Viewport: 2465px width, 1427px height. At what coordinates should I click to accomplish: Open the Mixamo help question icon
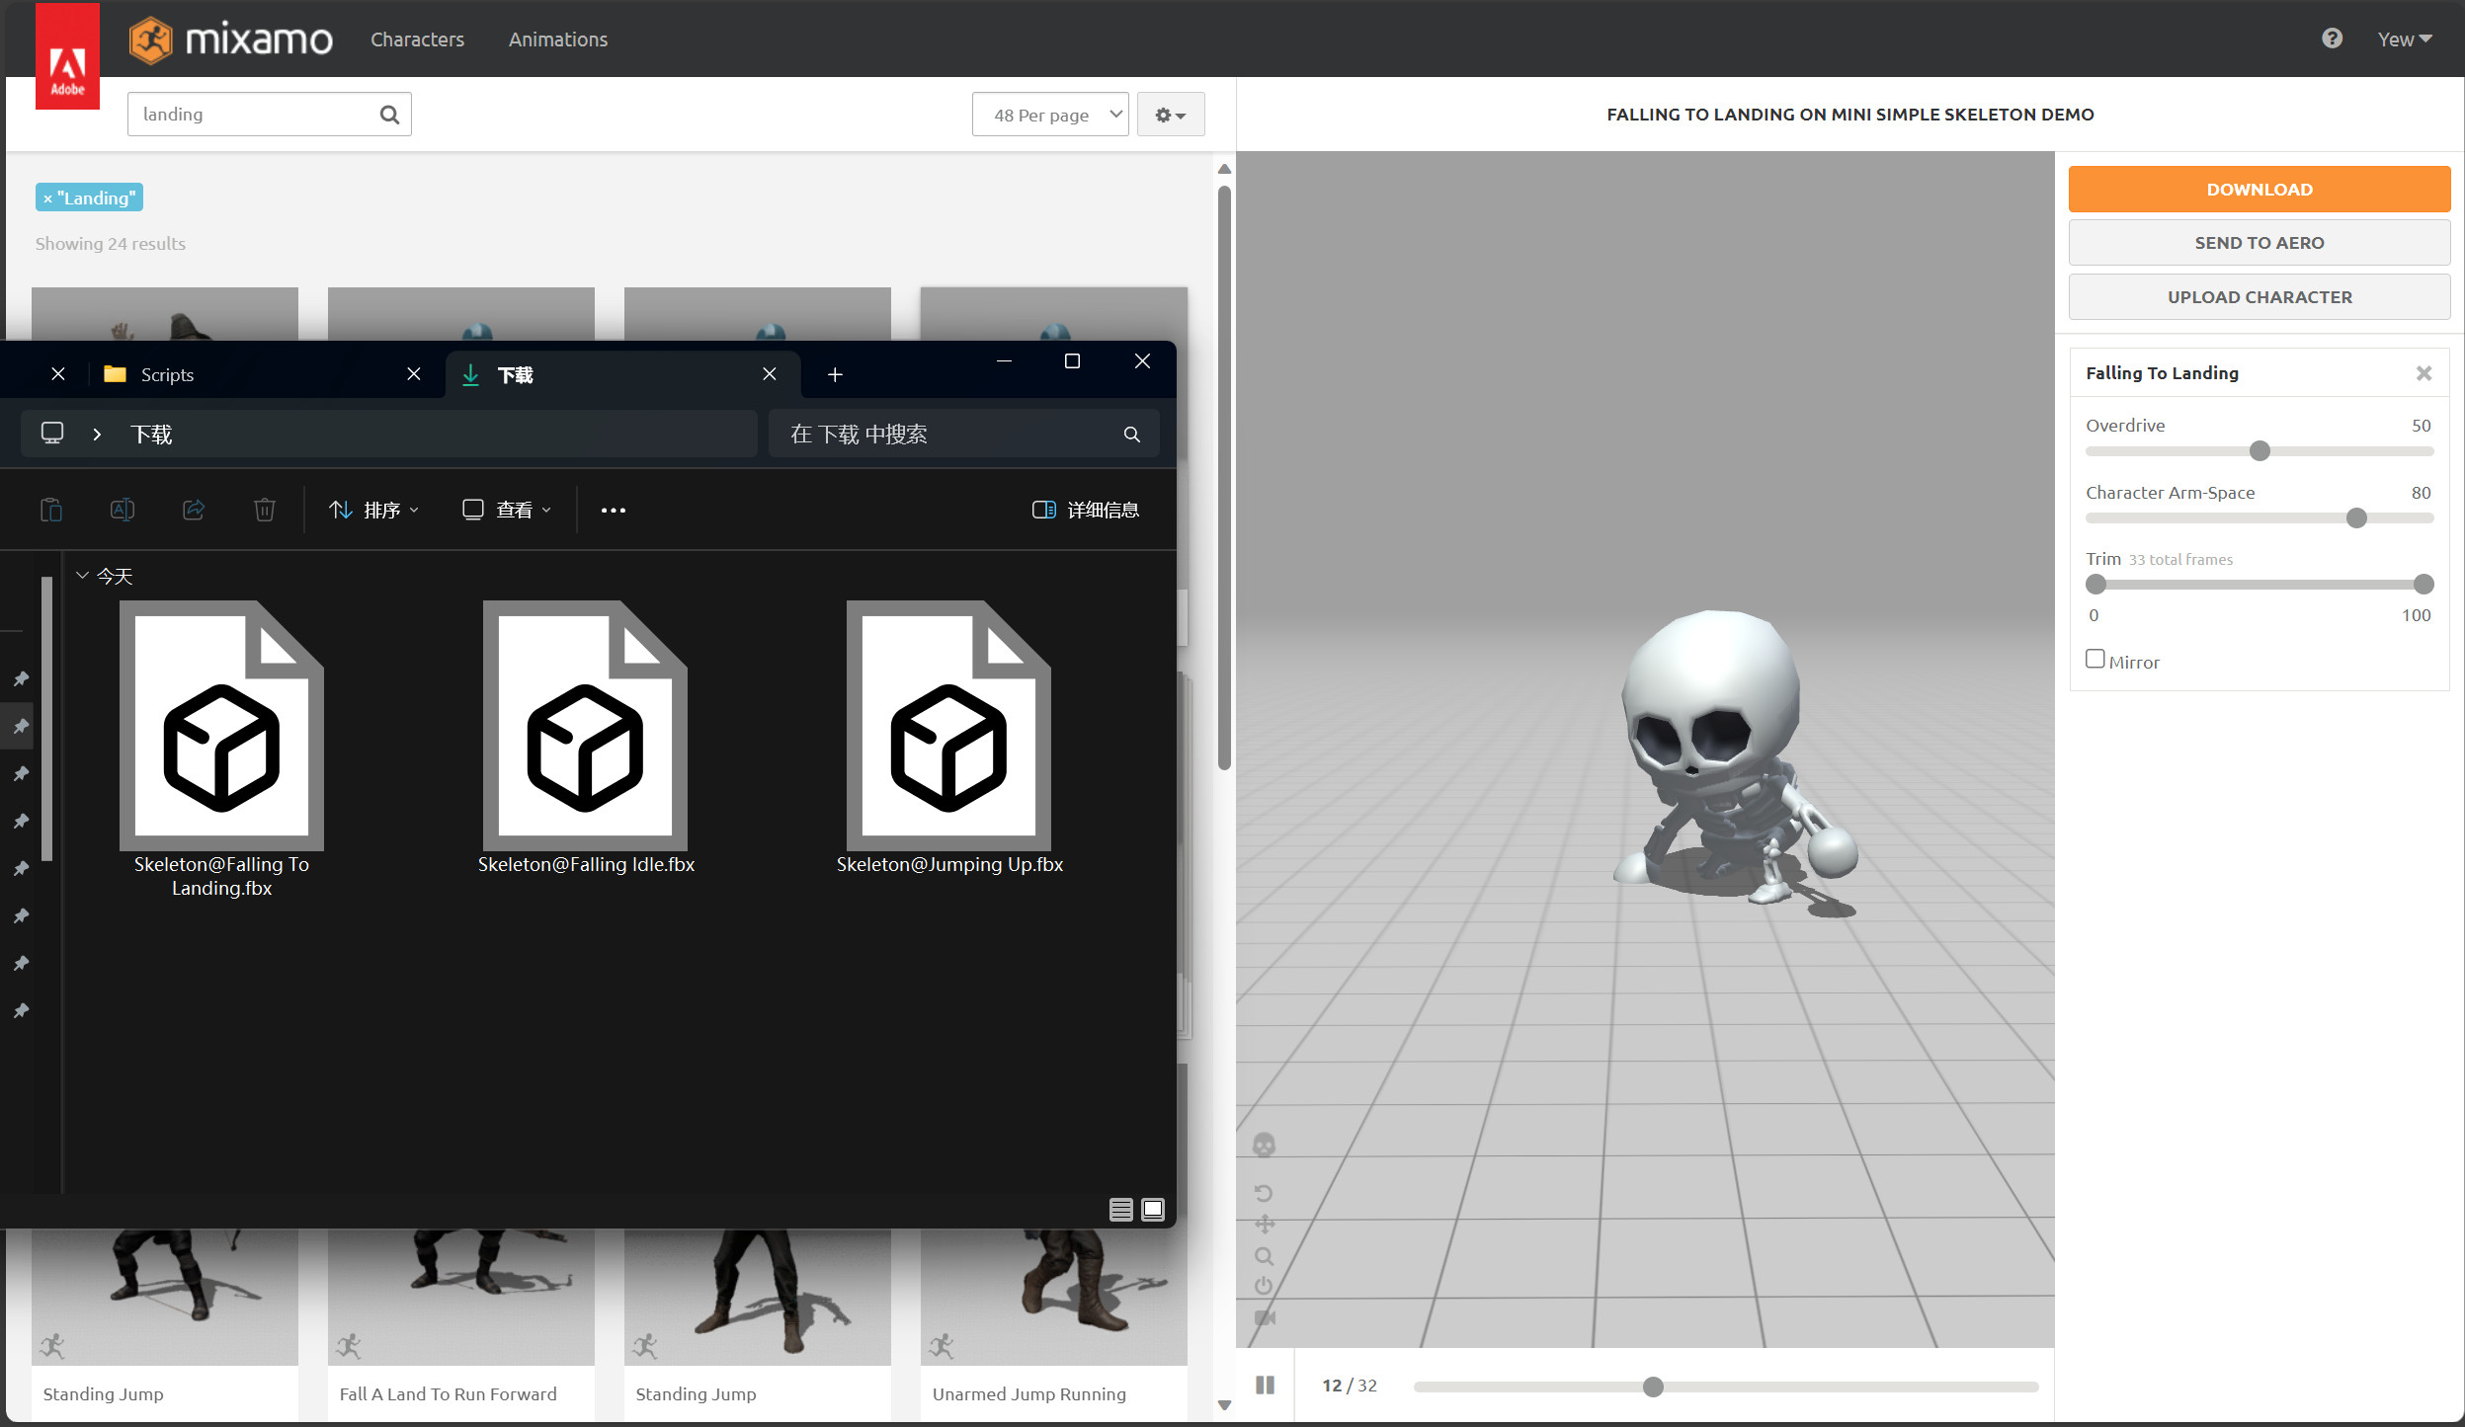[2332, 39]
